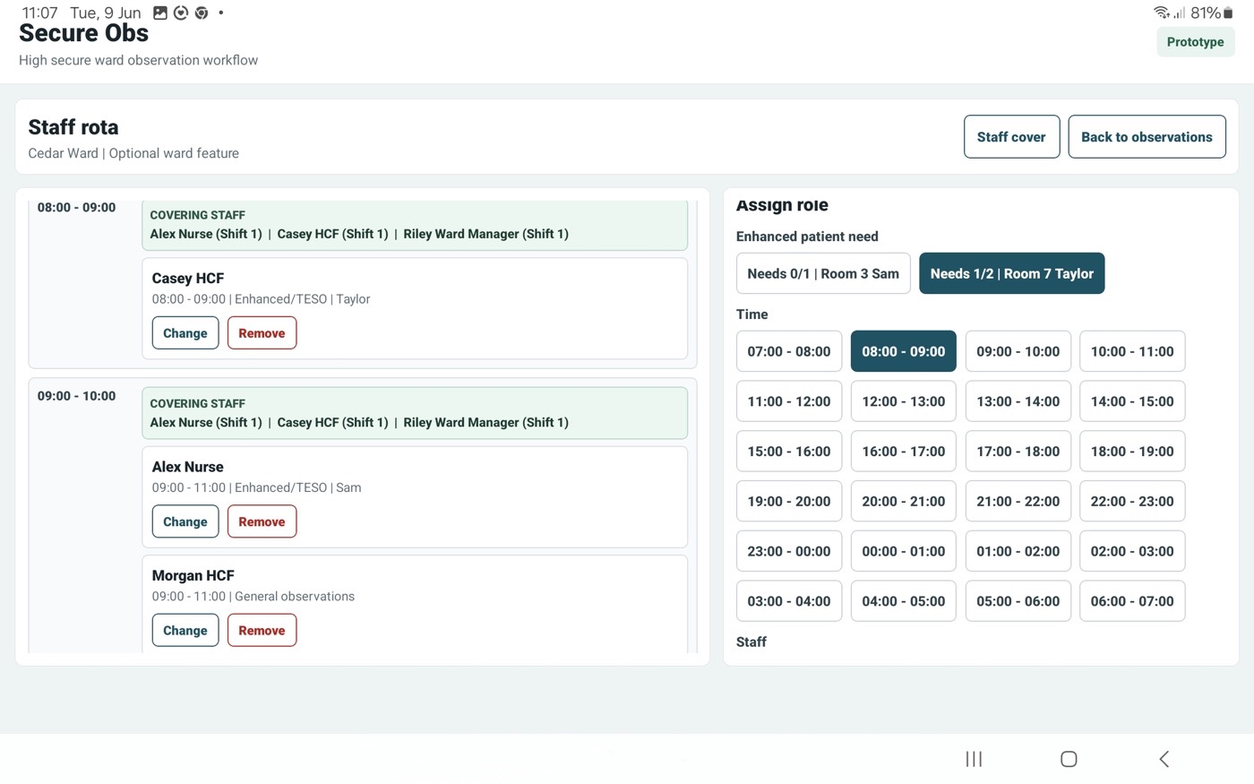Click the 09:00 - 10:00 rota row label

(76, 396)
